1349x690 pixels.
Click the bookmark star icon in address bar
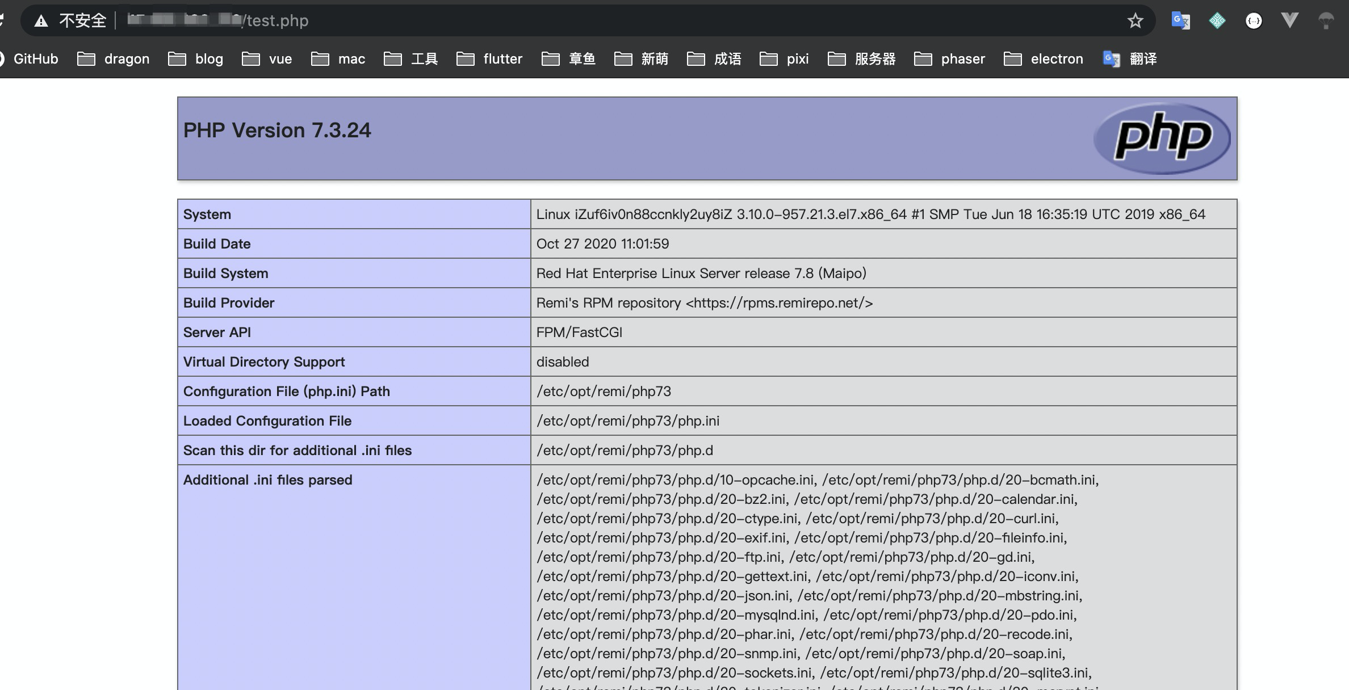(x=1135, y=21)
